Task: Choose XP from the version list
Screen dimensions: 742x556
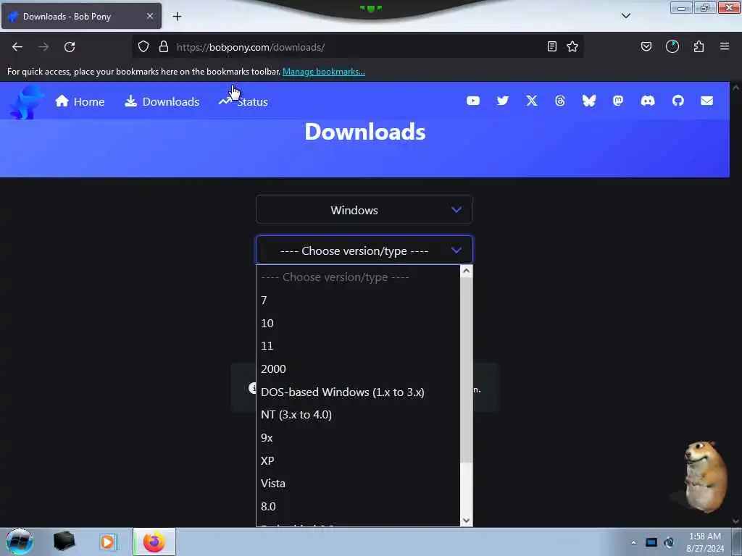Action: 358,460
